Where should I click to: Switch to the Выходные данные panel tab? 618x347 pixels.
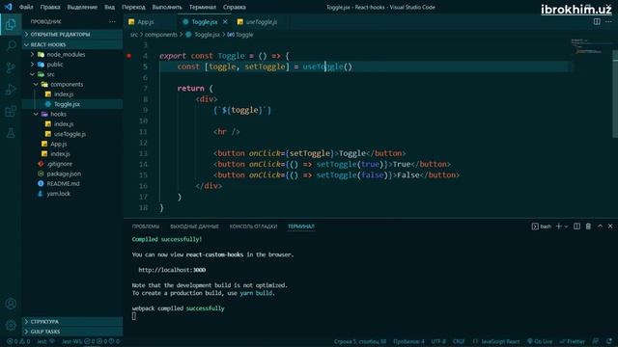point(194,227)
